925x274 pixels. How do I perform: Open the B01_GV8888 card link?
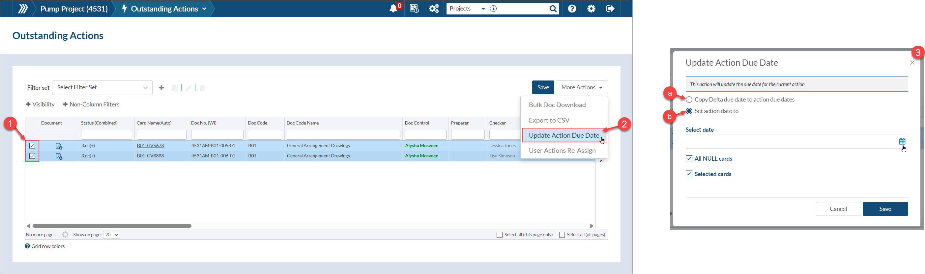(150, 156)
